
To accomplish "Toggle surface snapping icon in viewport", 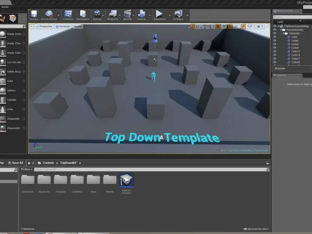I will click(213, 26).
